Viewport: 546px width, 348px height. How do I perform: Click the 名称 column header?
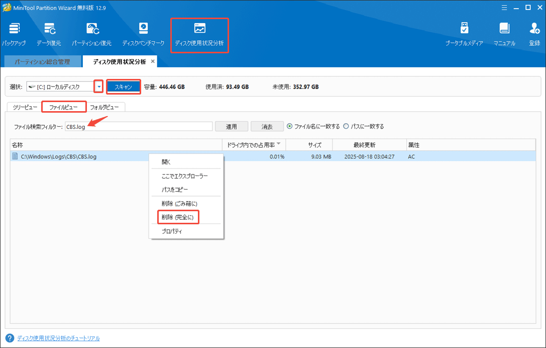coord(117,145)
